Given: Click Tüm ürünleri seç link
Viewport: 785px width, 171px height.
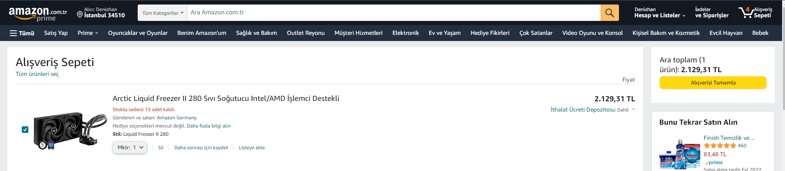Looking at the screenshot, I should (37, 74).
